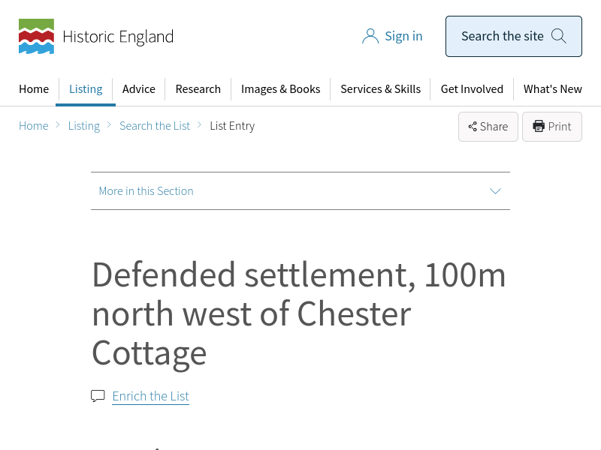This screenshot has width=601, height=450.
Task: Navigate to Services & Skills
Action: point(380,89)
